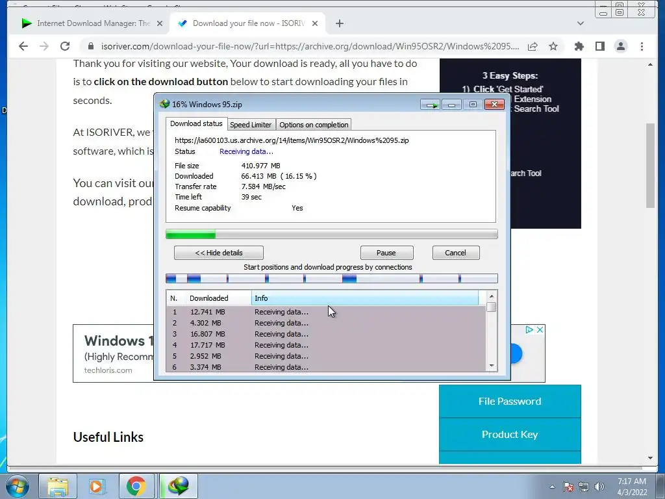Click the network tray icon
665x499 pixels.
584,487
